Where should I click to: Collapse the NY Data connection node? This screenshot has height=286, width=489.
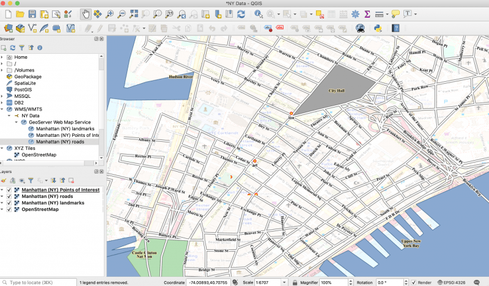pyautogui.click(x=9, y=116)
